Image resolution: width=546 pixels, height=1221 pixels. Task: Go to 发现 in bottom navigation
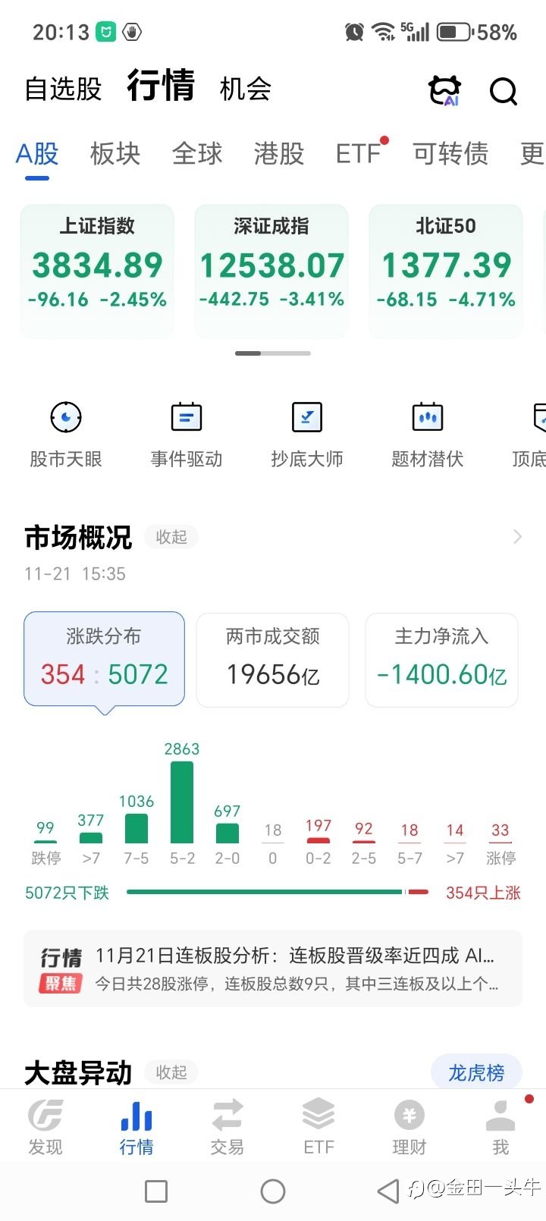45,1128
